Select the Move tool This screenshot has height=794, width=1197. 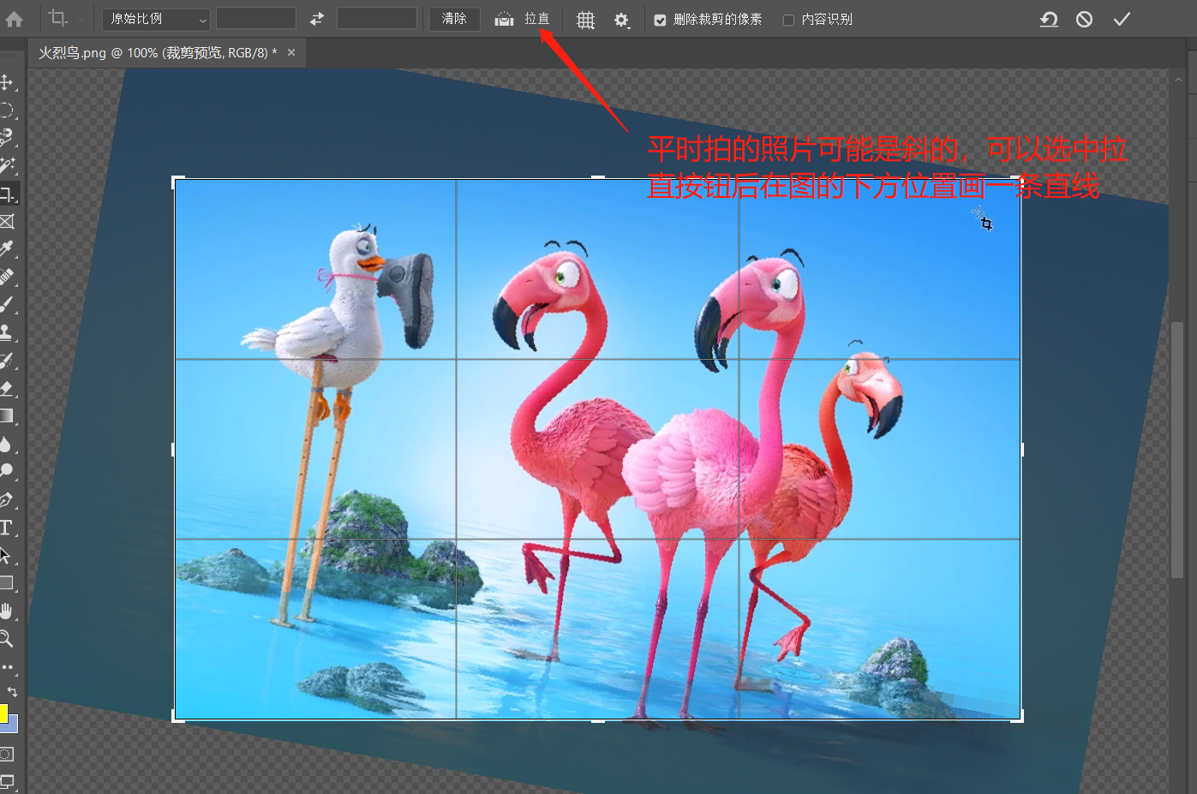7,82
